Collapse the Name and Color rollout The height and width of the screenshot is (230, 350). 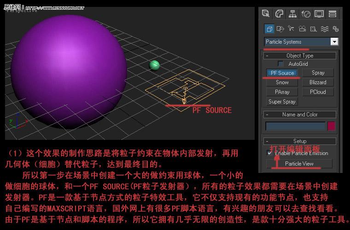(x=300, y=115)
